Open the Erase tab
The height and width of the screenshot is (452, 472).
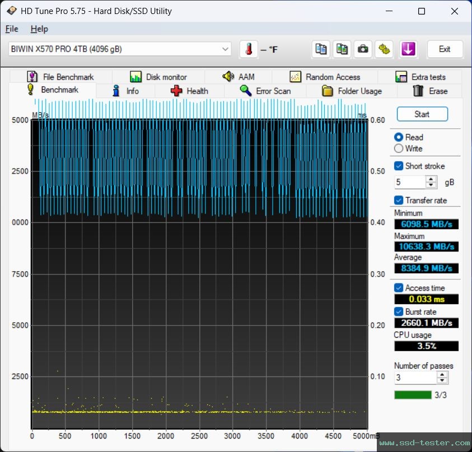coord(430,91)
